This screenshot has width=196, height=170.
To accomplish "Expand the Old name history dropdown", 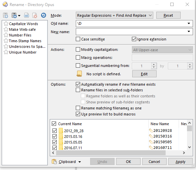I will click(189, 23).
